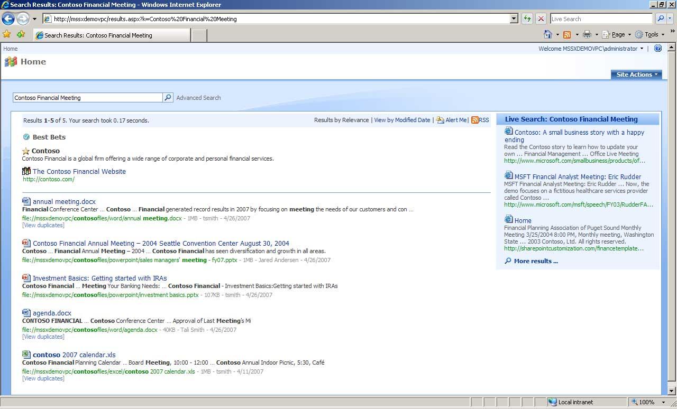
Task: Click the Alert Me bell icon
Action: [x=440, y=120]
